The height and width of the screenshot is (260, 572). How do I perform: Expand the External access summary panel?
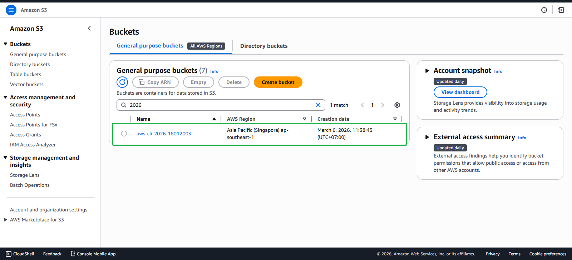point(427,137)
